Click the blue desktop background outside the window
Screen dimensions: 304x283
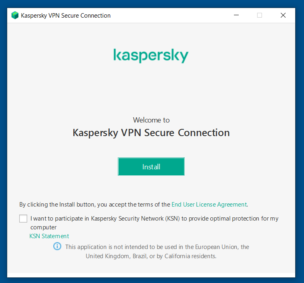click(300, 160)
